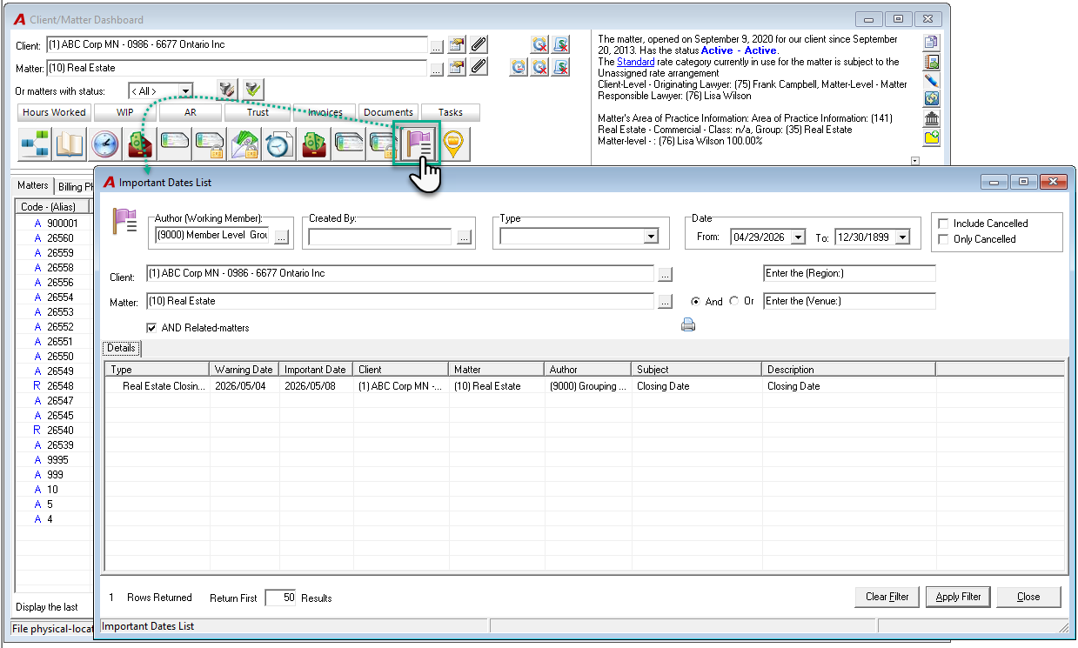The width and height of the screenshot is (1078, 648).
Task: Click the AR tab button
Action: click(190, 112)
